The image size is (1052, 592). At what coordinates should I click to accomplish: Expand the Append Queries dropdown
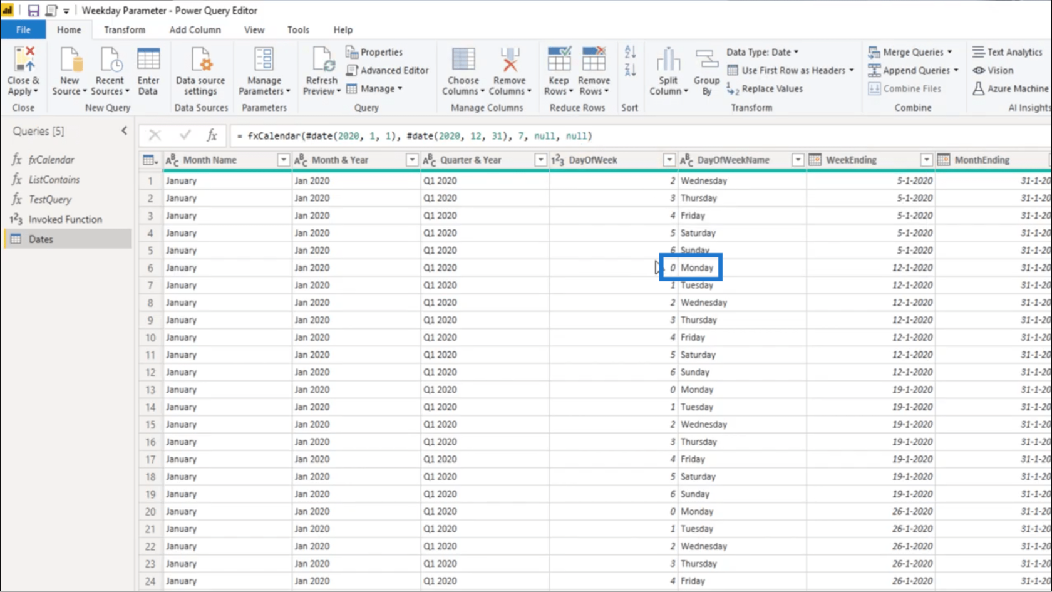click(956, 70)
